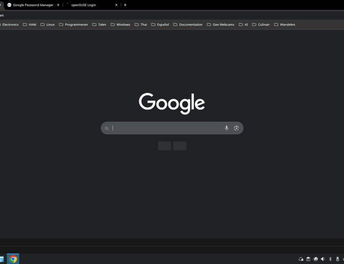The height and width of the screenshot is (264, 344).
Task: Close the openSUSE Login tab
Action: click(116, 5)
